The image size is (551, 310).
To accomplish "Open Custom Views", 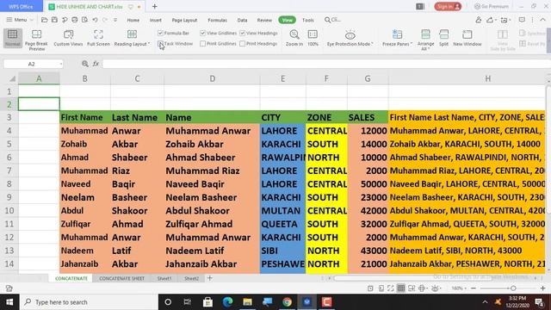I will pyautogui.click(x=68, y=38).
